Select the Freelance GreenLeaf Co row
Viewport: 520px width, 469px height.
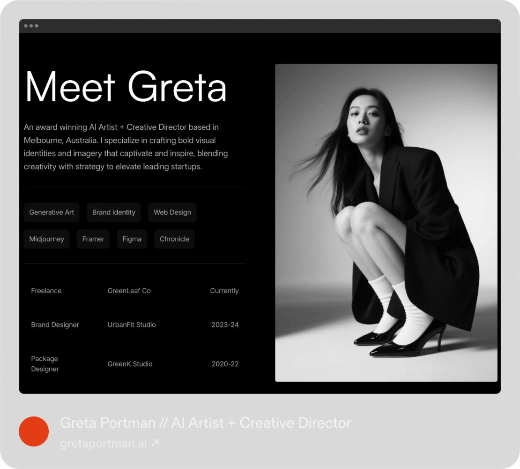coord(134,291)
